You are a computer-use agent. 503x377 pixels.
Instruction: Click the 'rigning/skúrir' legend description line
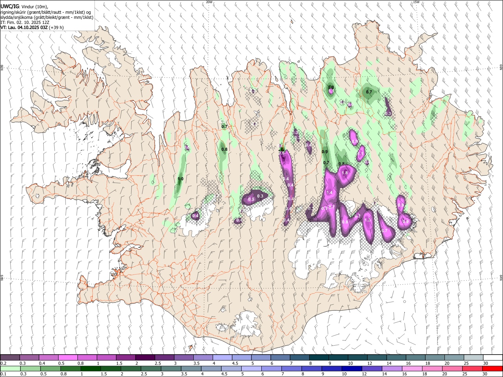[46, 12]
